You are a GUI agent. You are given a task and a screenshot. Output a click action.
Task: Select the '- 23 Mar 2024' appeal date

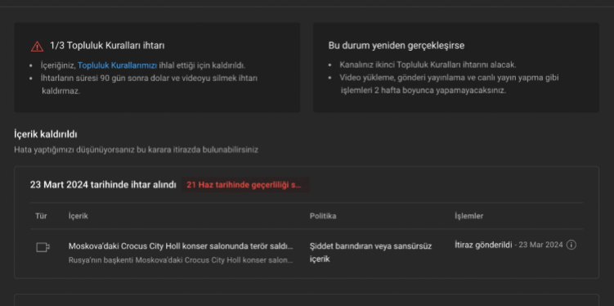tap(539, 245)
